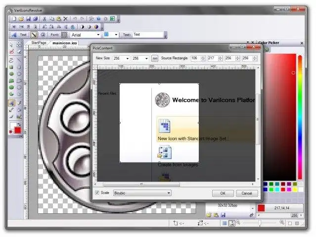Screen dimensions: 316x237
Task: Click the Save All icon in top toolbar
Action: pyautogui.click(x=36, y=19)
